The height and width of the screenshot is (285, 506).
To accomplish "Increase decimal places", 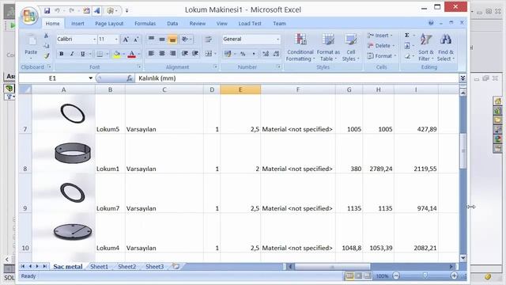I will tap(266, 54).
